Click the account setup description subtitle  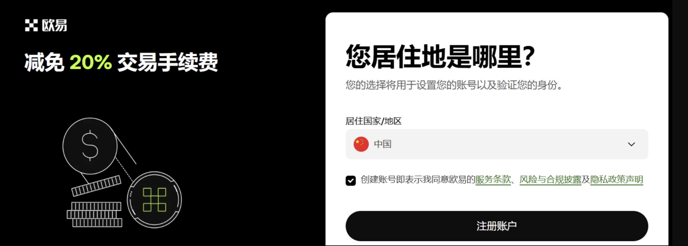tap(454, 85)
